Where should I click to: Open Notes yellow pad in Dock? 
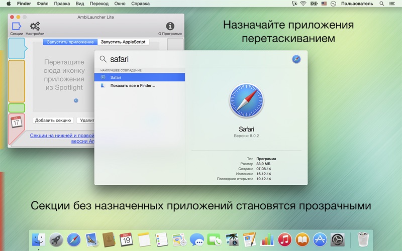(144, 240)
